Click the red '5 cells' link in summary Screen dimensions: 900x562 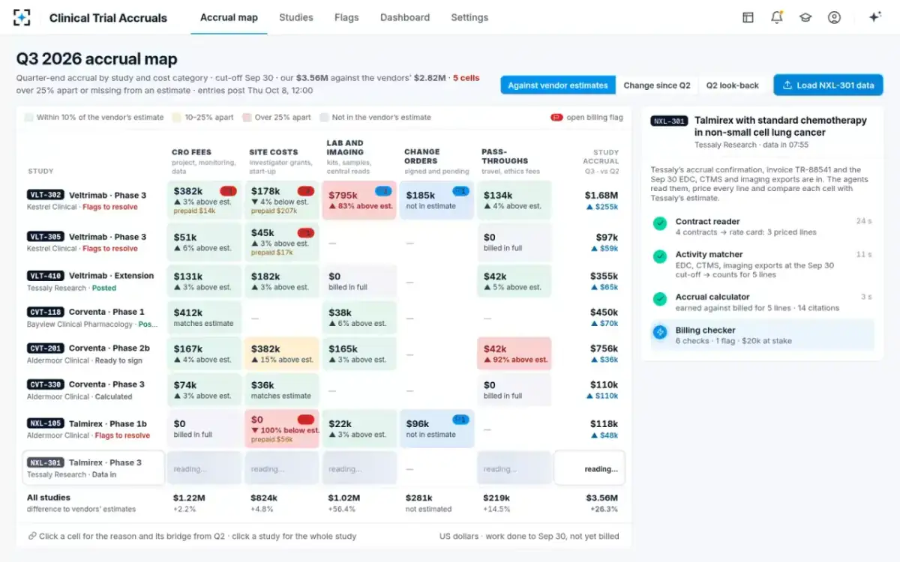tap(466, 78)
